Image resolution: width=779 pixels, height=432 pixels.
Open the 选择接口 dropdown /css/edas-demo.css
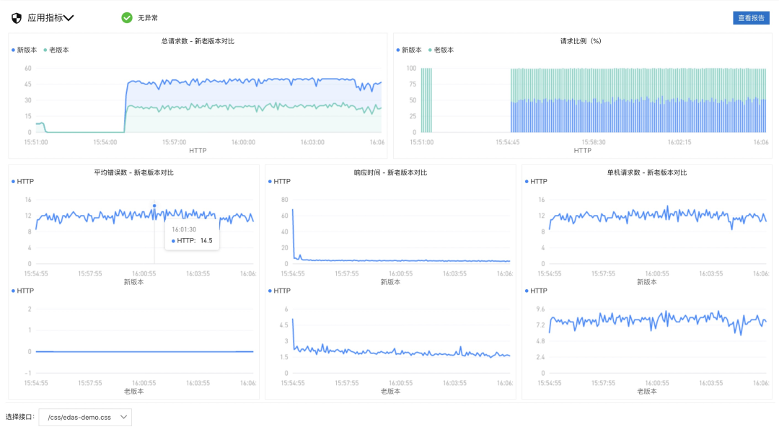coord(85,417)
